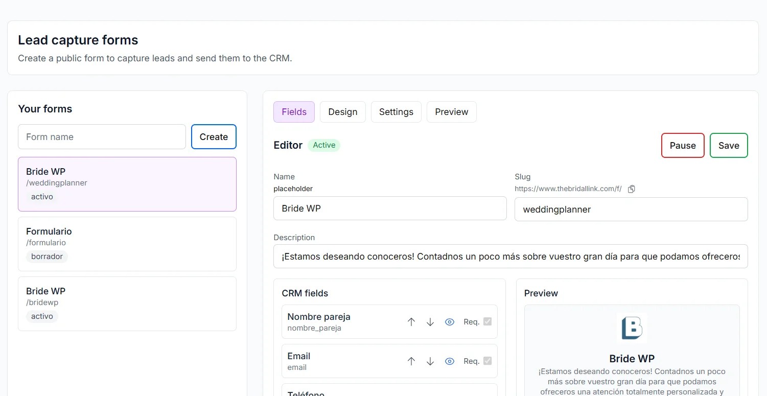The image size is (767, 396).
Task: Select the Formulario draft form
Action: [x=127, y=244]
